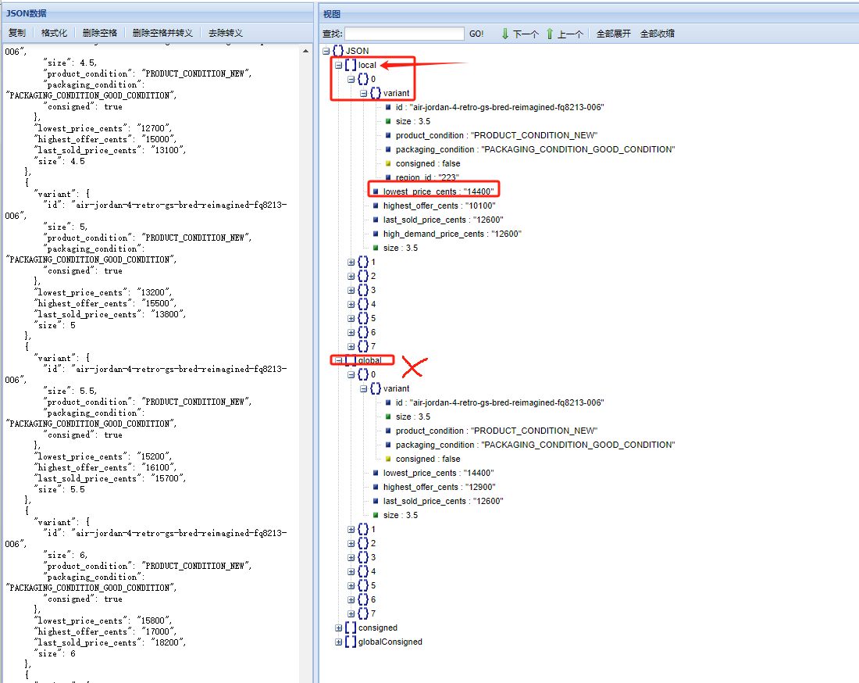Click 全部展开 to expand all nodes
The width and height of the screenshot is (859, 683).
click(x=613, y=34)
